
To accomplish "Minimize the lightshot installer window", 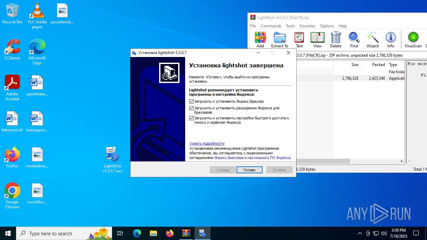I will tap(258, 53).
